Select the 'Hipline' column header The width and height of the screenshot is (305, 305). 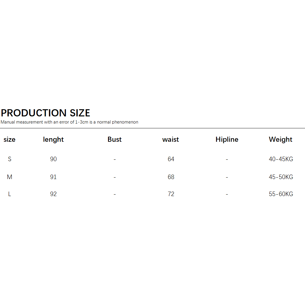click(x=227, y=139)
